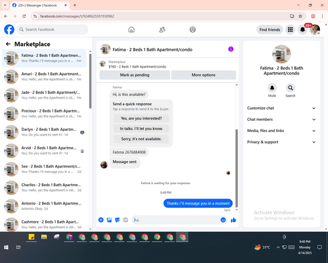The image size is (328, 263).
Task: Send quick reply "Sorry, it's not available."
Action: click(141, 139)
